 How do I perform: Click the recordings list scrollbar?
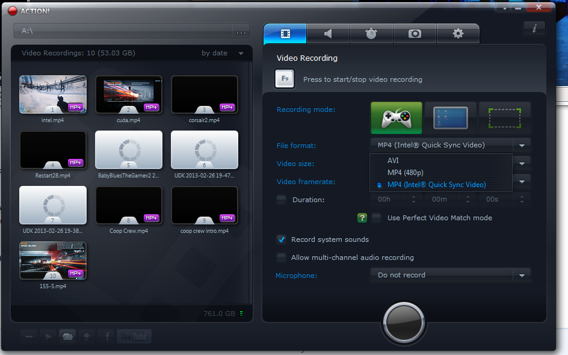pyautogui.click(x=250, y=182)
